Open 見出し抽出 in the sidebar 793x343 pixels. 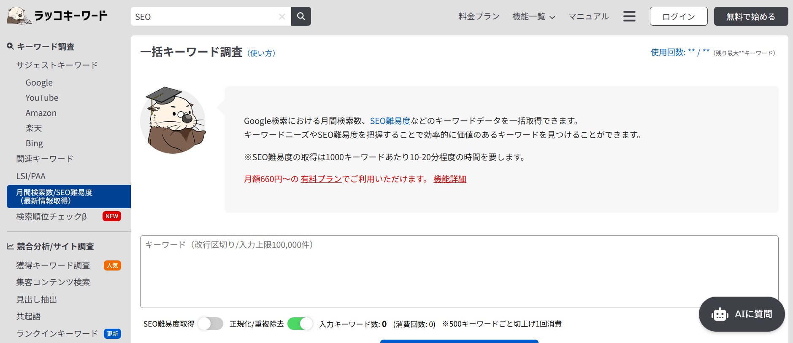click(x=37, y=300)
